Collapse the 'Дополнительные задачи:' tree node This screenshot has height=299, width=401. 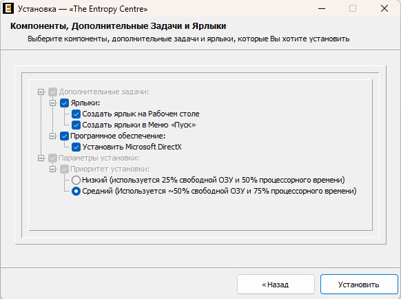click(41, 92)
